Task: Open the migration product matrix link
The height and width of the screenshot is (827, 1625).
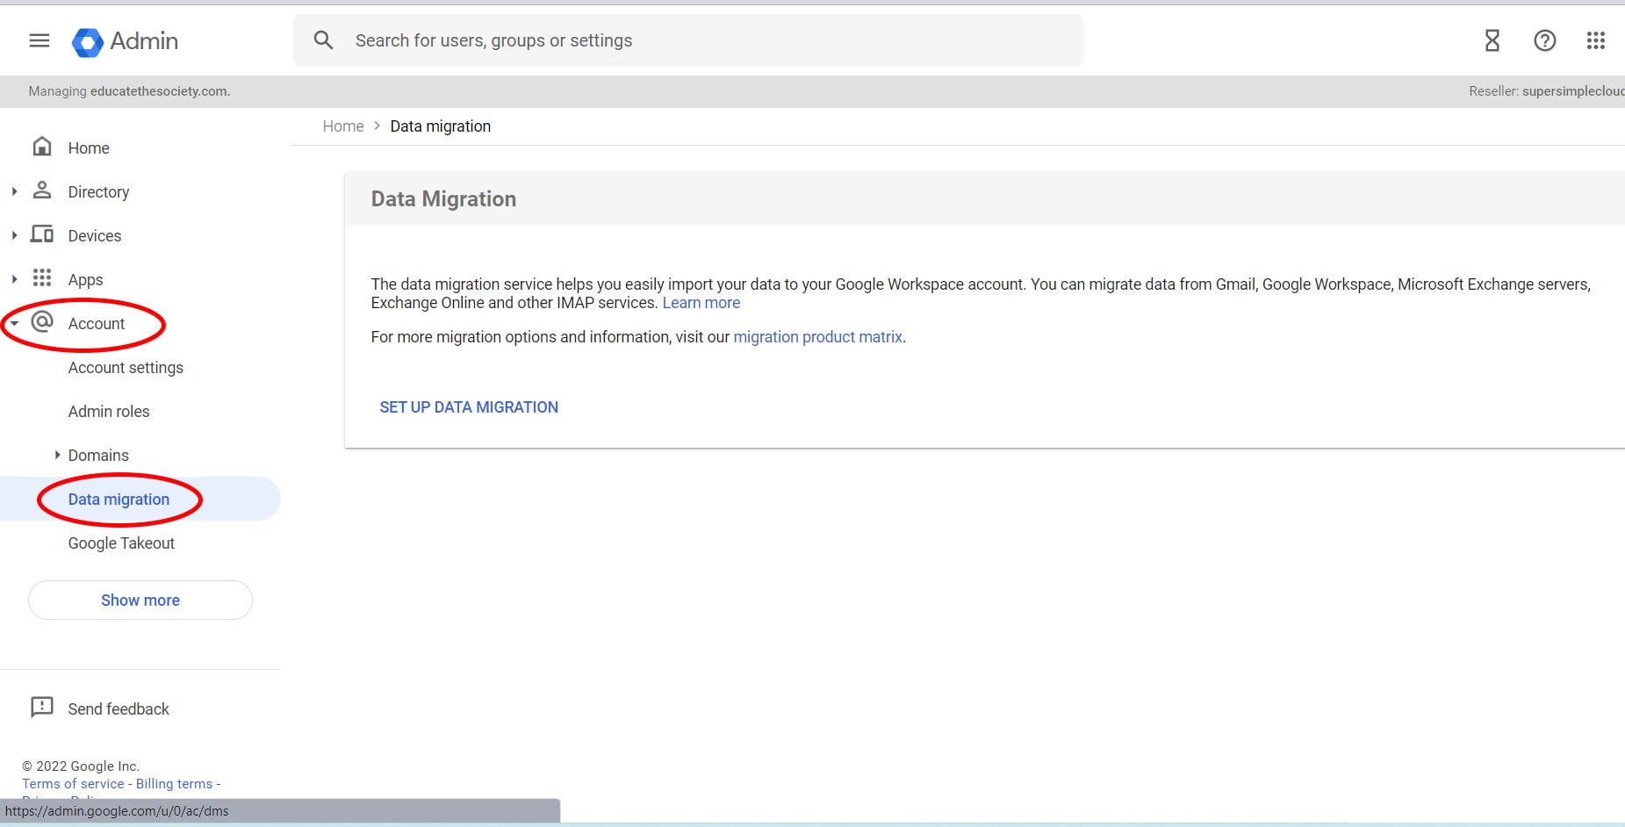Action: (817, 337)
